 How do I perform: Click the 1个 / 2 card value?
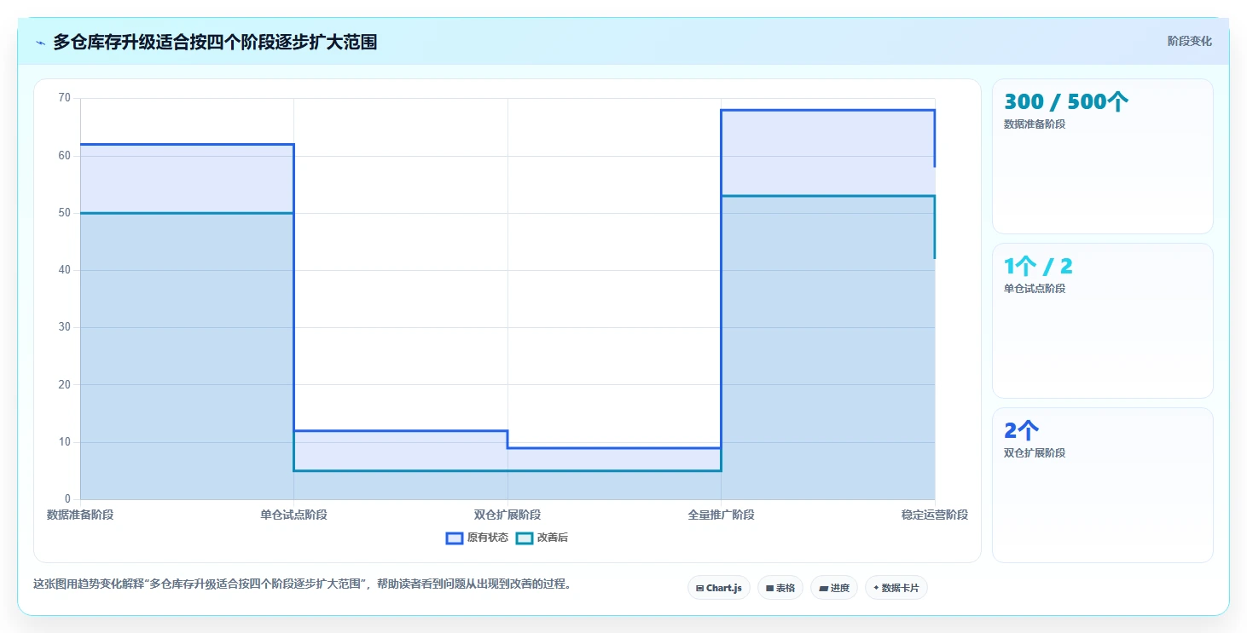pyautogui.click(x=1038, y=267)
